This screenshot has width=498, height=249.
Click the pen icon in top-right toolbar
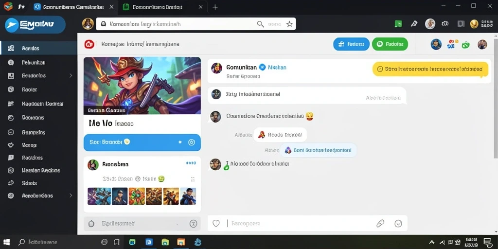414,24
